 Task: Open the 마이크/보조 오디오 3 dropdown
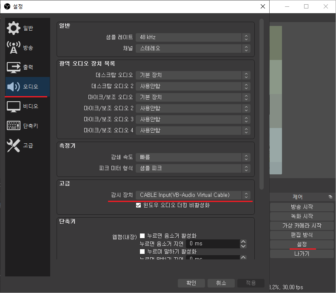pos(193,119)
